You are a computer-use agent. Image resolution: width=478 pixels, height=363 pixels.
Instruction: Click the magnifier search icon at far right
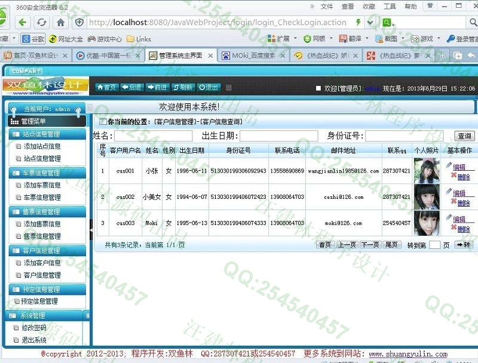pyautogui.click(x=473, y=22)
